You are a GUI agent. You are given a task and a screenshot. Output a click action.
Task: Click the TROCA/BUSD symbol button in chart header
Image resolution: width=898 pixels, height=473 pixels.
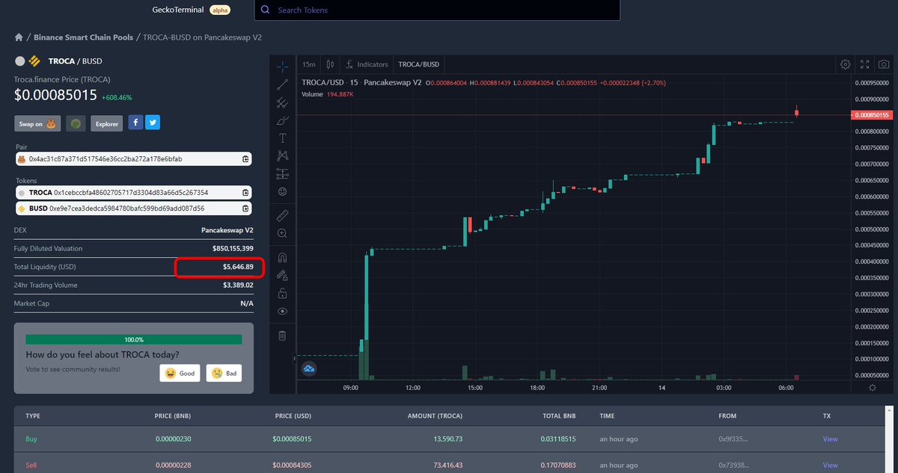coord(418,65)
